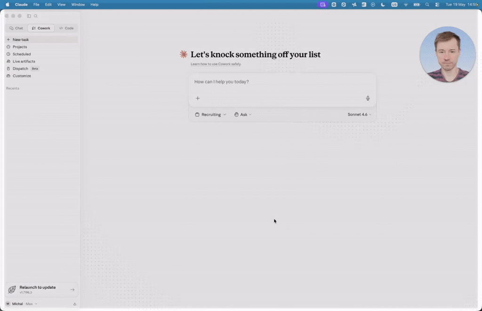Viewport: 482px width, 311px height.
Task: Click the arrow on the Relaunch to update banner
Action: coord(72,289)
